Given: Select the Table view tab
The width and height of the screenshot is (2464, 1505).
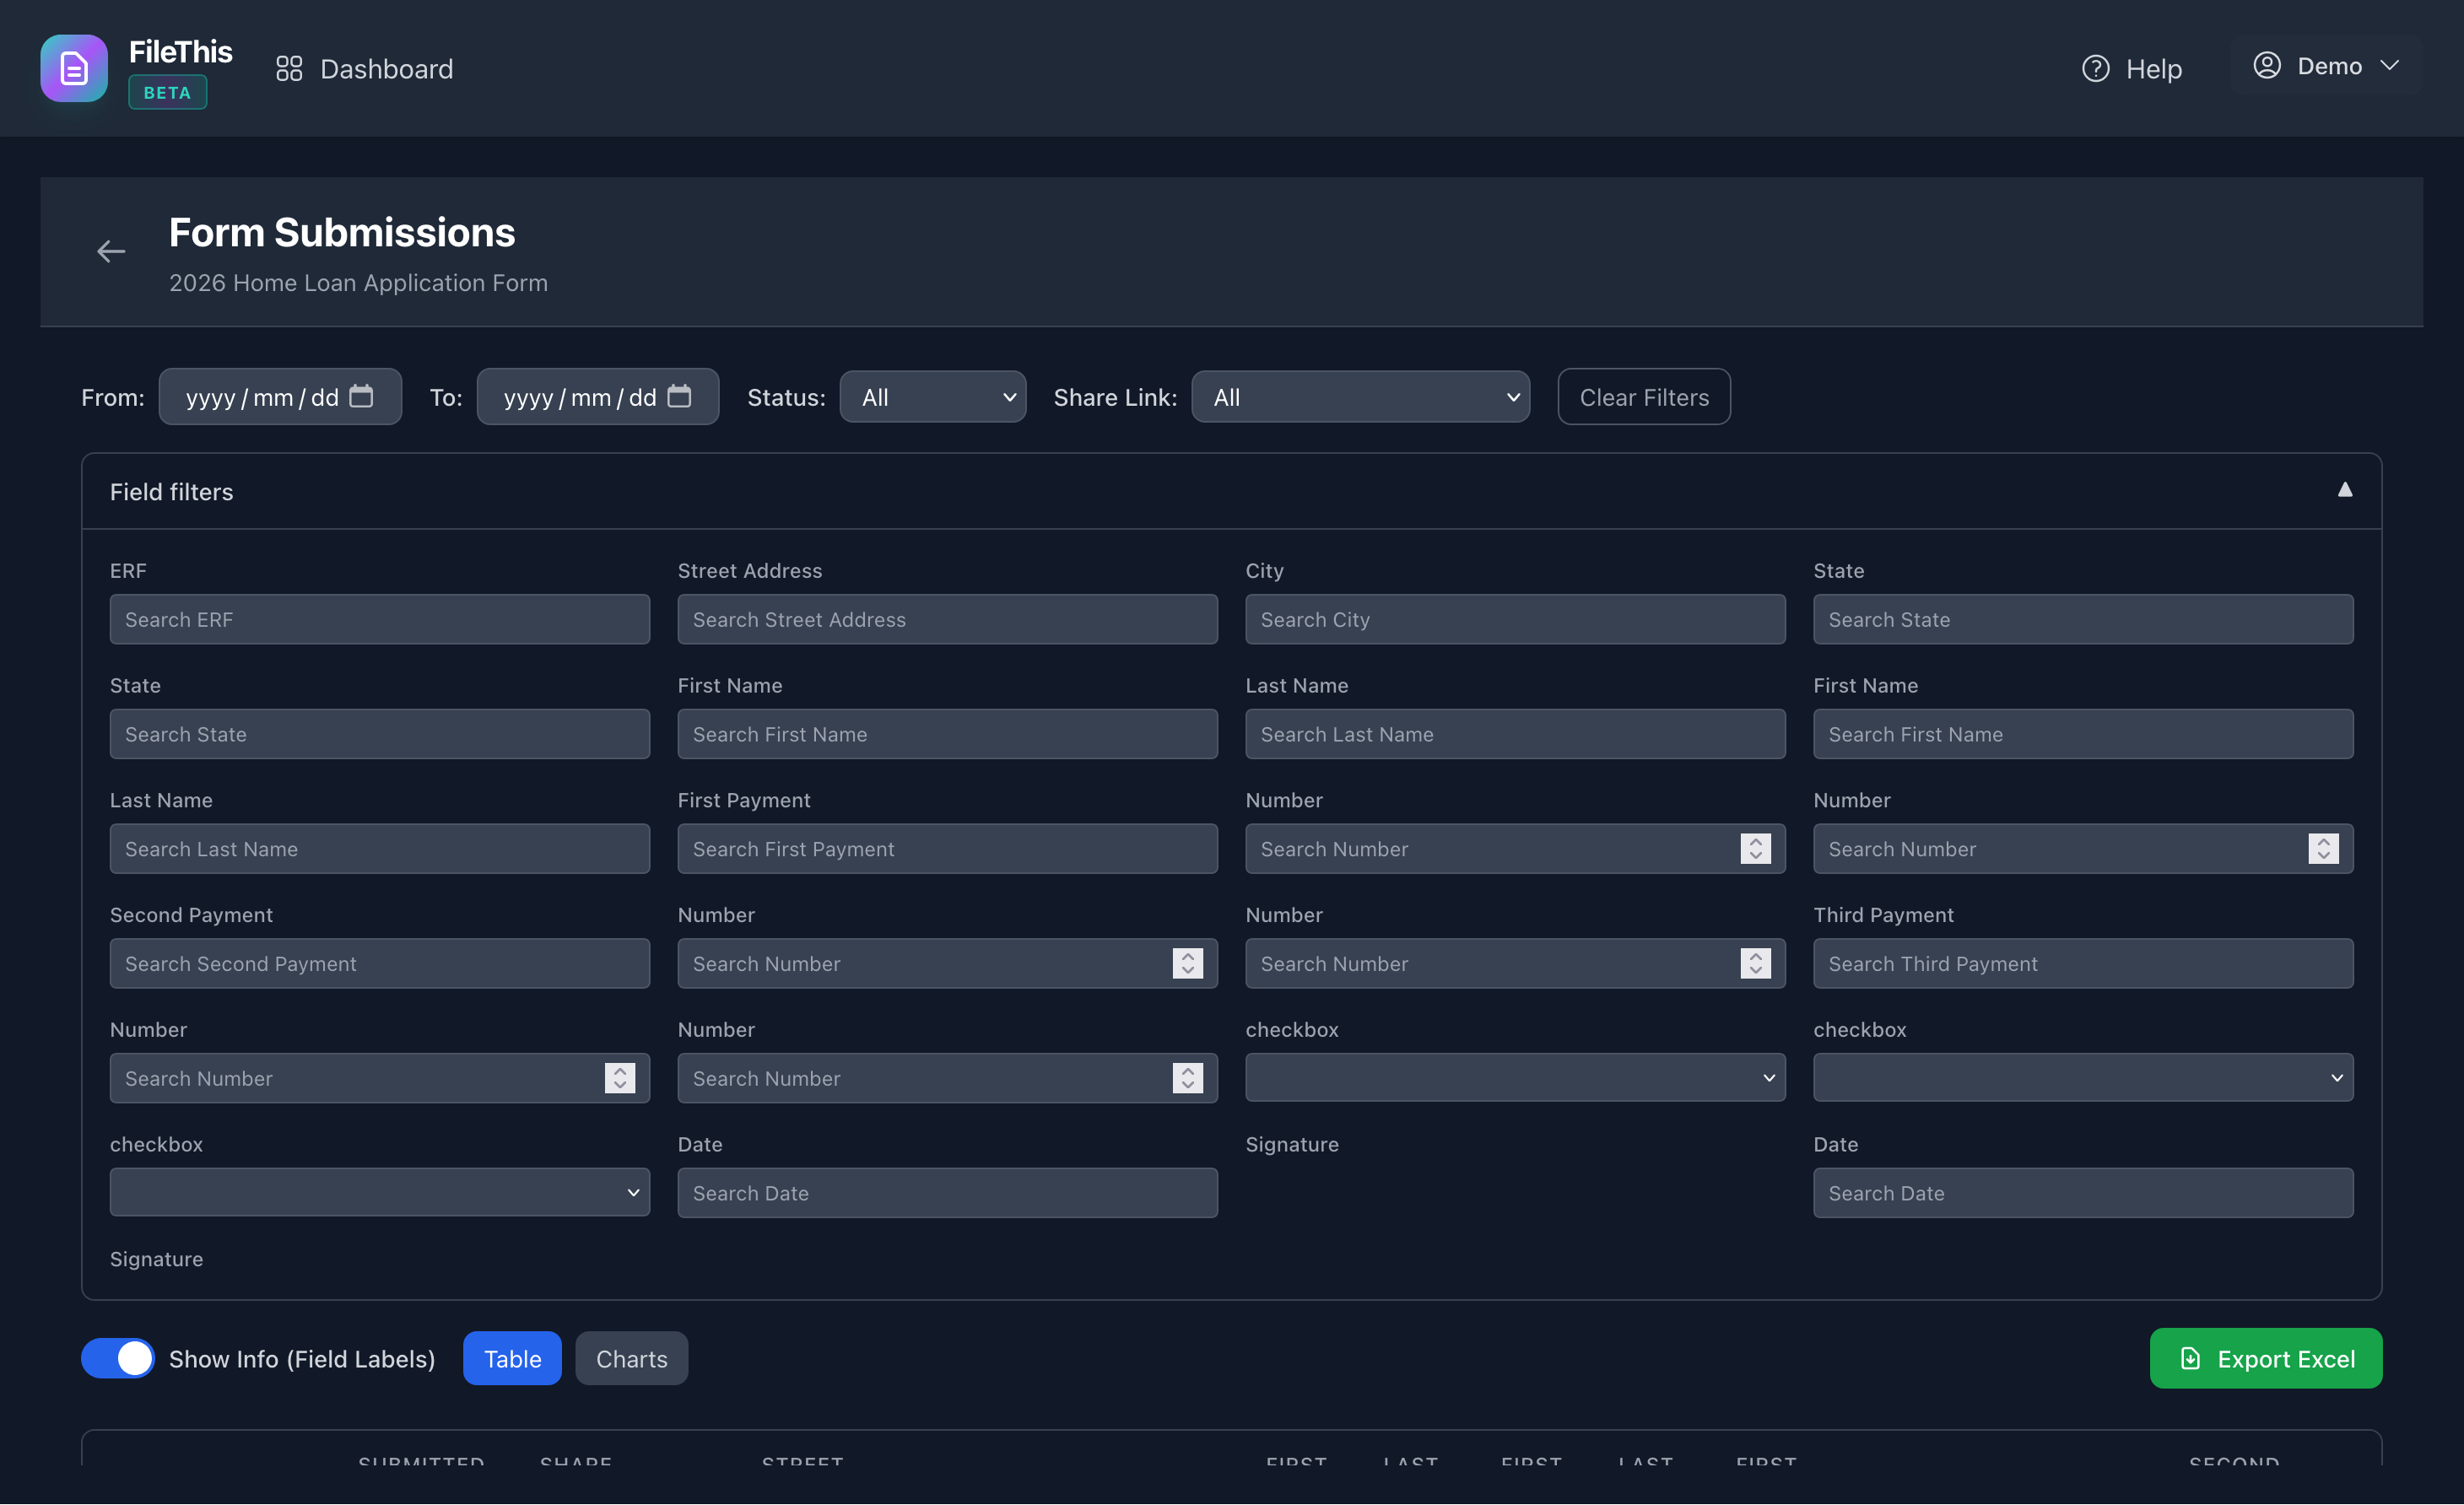Looking at the screenshot, I should [512, 1358].
